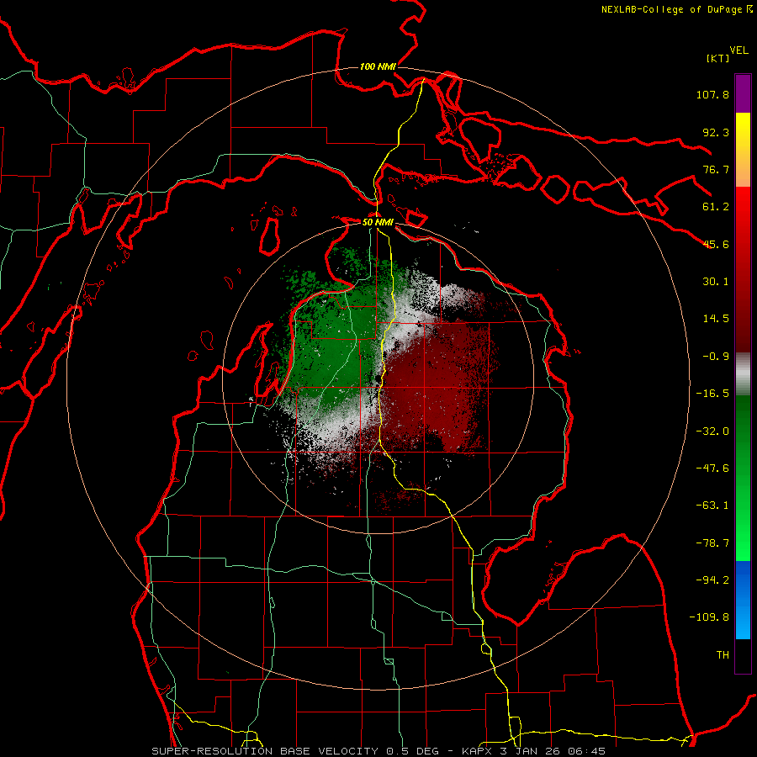This screenshot has width=757, height=757.
Task: Click the -16.5 scale value
Action: (x=712, y=394)
